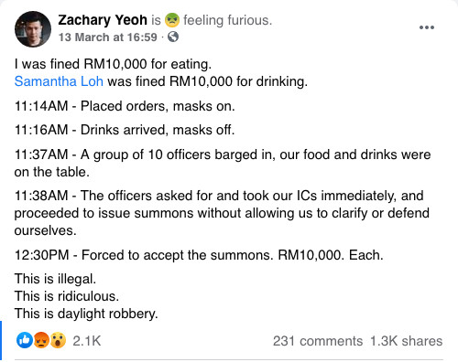Image resolution: width=458 pixels, height=362 pixels.
Task: Open the three-dot post options menu
Action: (x=427, y=27)
